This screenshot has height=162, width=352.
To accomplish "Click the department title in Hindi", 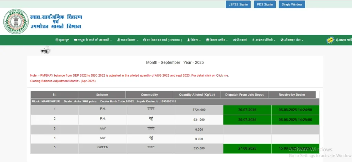I will point(56,22).
